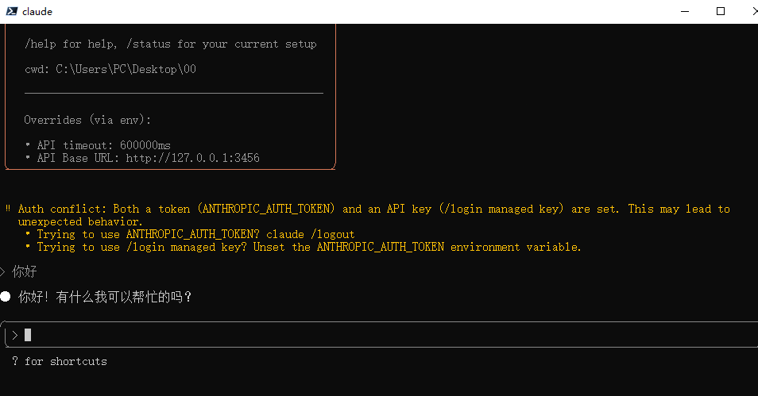The height and width of the screenshot is (396, 758).
Task: Click the API Base URL http://127.0.0.1:3456
Action: coord(192,158)
